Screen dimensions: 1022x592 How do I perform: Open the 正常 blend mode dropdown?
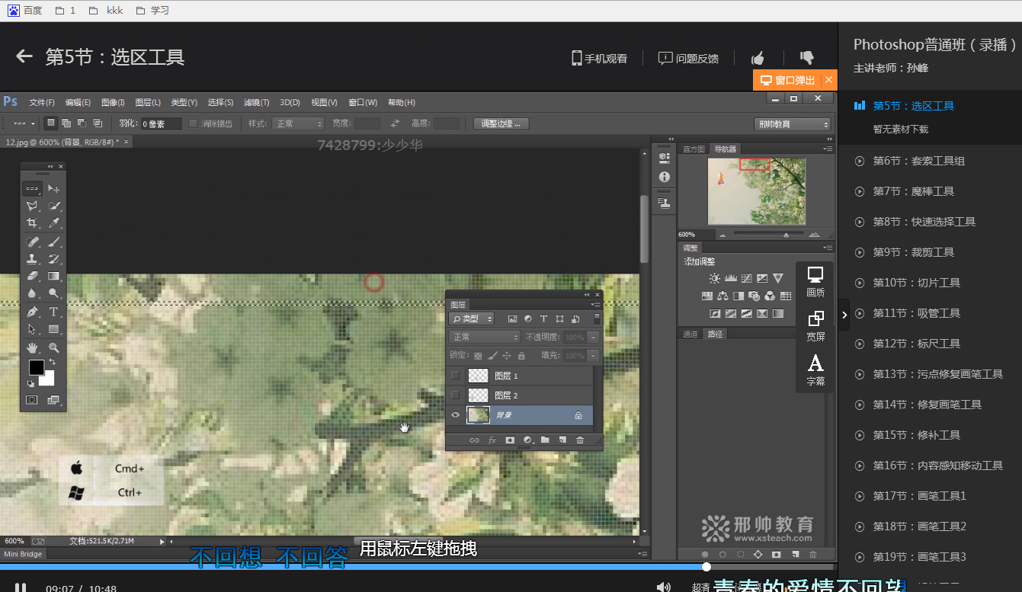[x=484, y=337]
